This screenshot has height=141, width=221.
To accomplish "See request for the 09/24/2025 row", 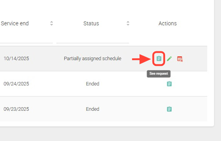I will coord(169,84).
